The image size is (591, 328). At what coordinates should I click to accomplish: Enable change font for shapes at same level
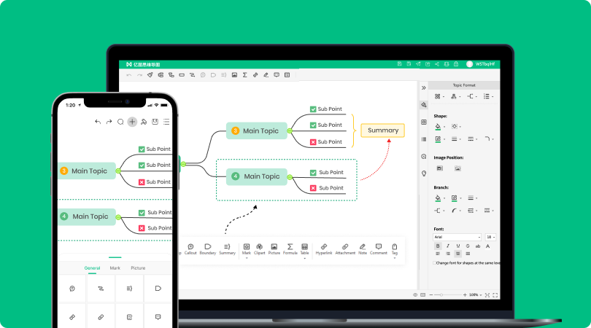(436, 262)
